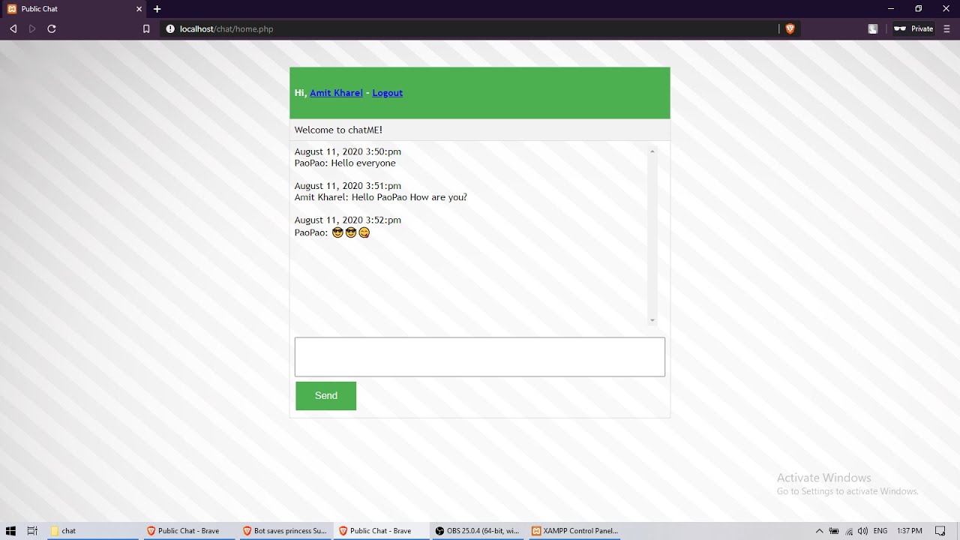Open Brave Shields lion icon
This screenshot has height=540, width=960.
(x=790, y=28)
